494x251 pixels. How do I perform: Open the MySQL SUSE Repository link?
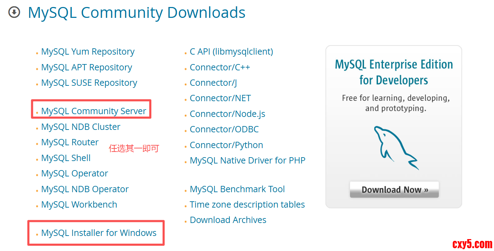pyautogui.click(x=89, y=83)
